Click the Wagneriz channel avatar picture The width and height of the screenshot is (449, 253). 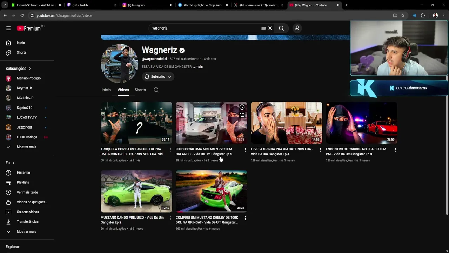(120, 64)
